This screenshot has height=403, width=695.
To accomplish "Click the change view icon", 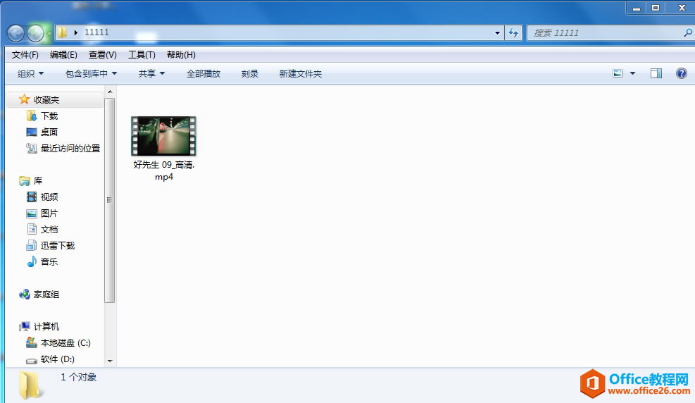I will (x=618, y=73).
